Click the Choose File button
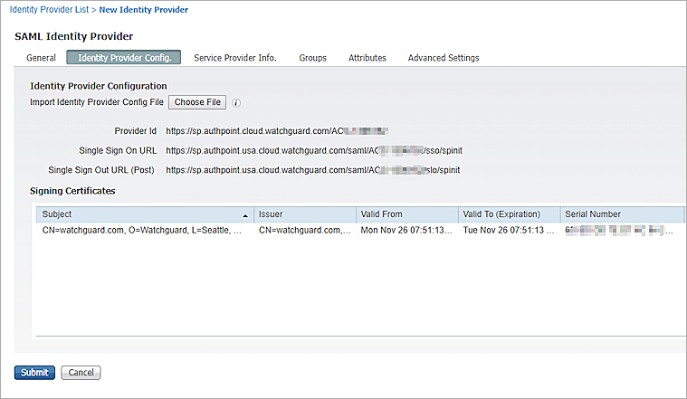 pyautogui.click(x=197, y=102)
